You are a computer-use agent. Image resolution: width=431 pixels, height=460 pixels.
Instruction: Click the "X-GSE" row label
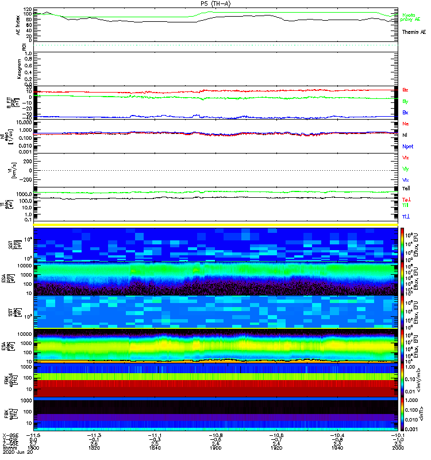click(10, 436)
